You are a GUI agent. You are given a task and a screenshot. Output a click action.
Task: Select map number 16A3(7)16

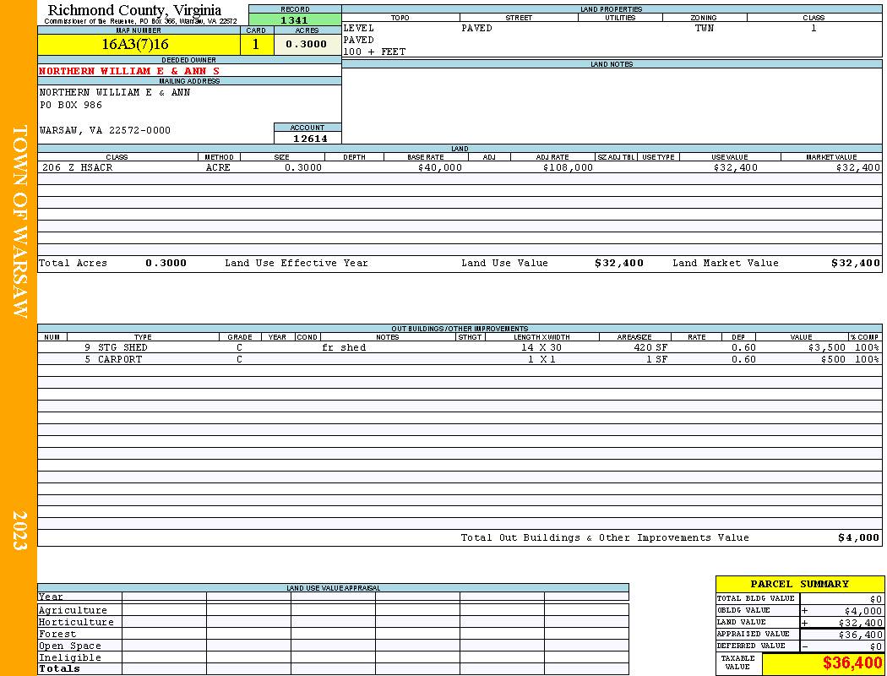(x=135, y=44)
